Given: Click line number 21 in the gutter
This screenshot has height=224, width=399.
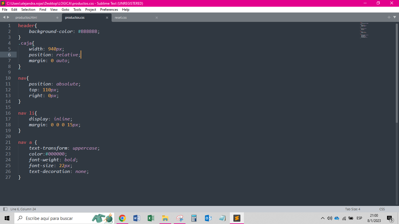Looking at the screenshot, I should 8,142.
